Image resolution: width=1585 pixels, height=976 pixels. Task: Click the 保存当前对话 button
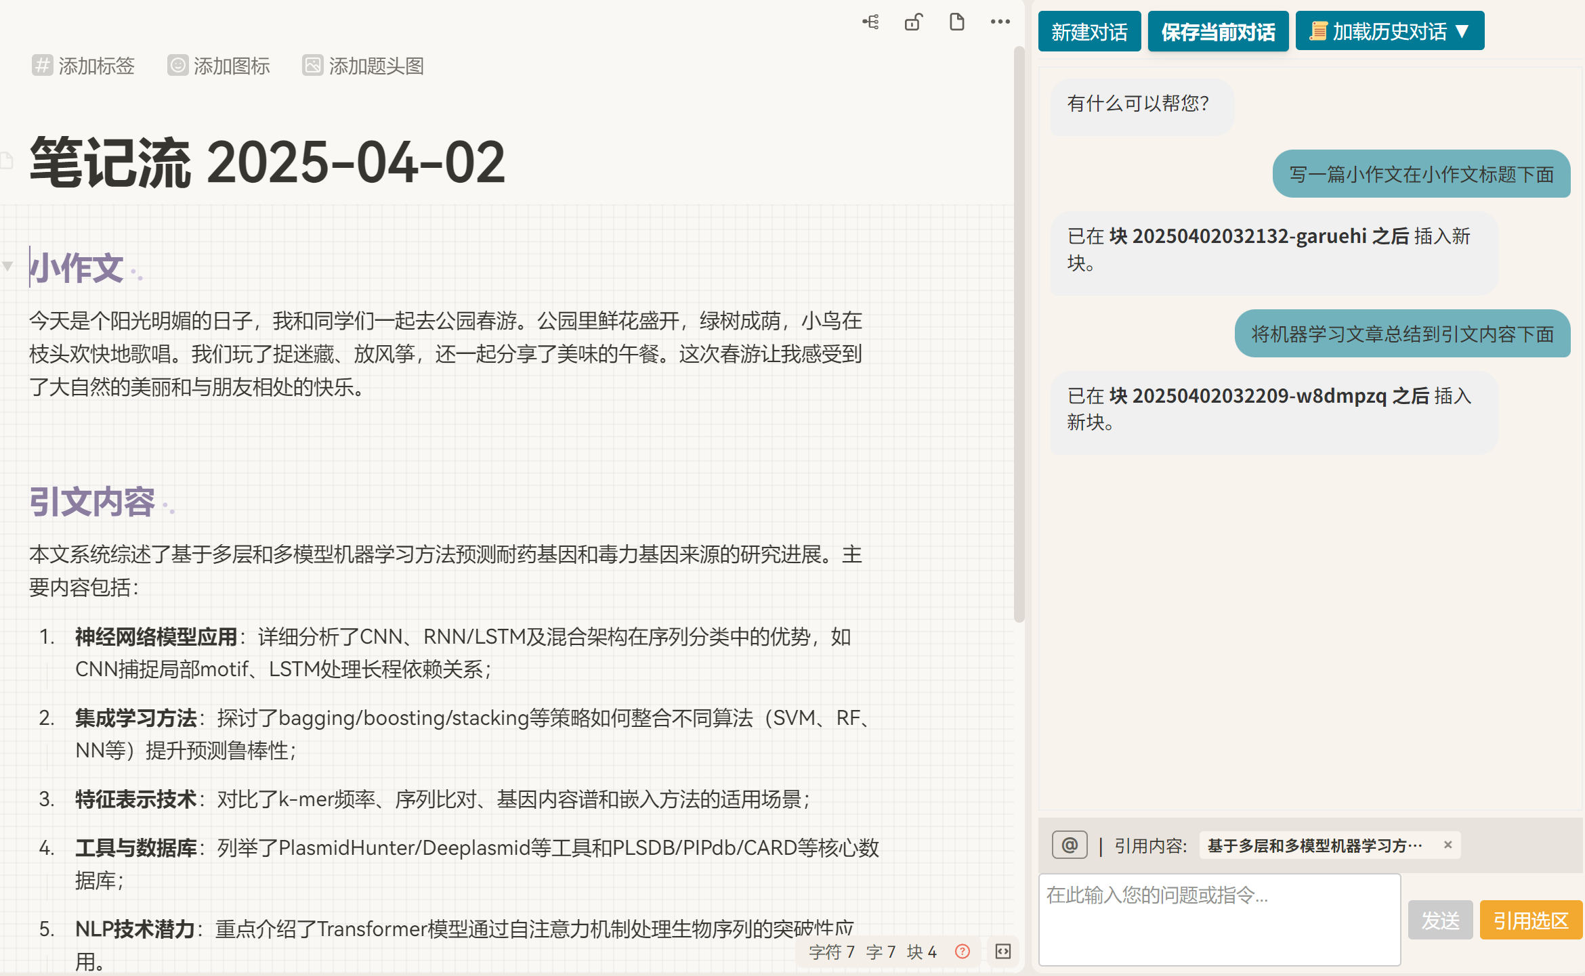(1218, 31)
